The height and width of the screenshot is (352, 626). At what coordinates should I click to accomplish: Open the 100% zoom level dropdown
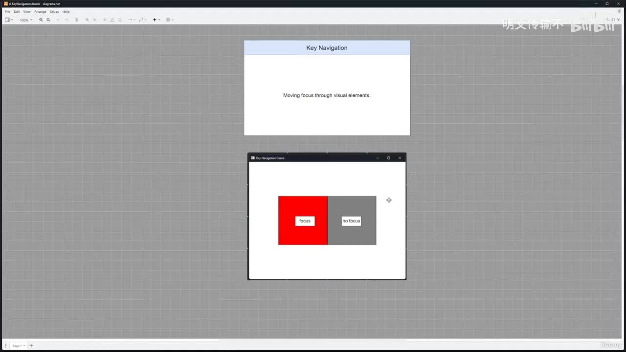click(x=26, y=20)
